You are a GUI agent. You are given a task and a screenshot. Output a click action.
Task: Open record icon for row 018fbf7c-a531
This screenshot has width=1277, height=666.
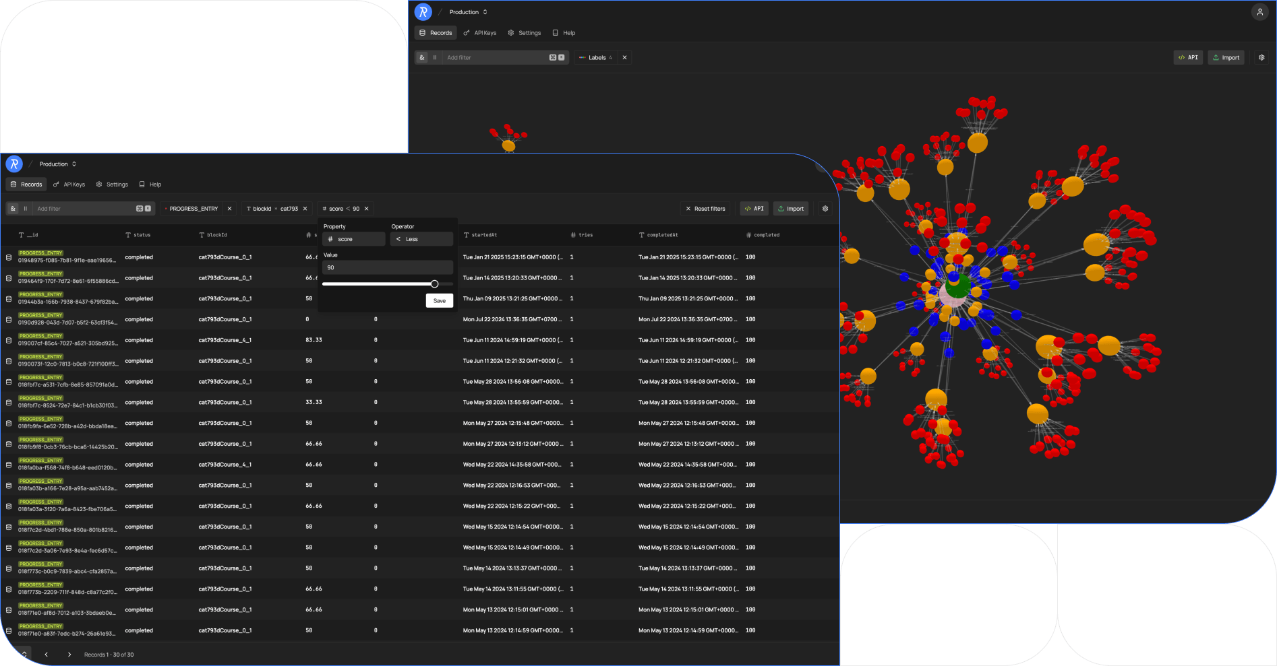click(x=9, y=382)
